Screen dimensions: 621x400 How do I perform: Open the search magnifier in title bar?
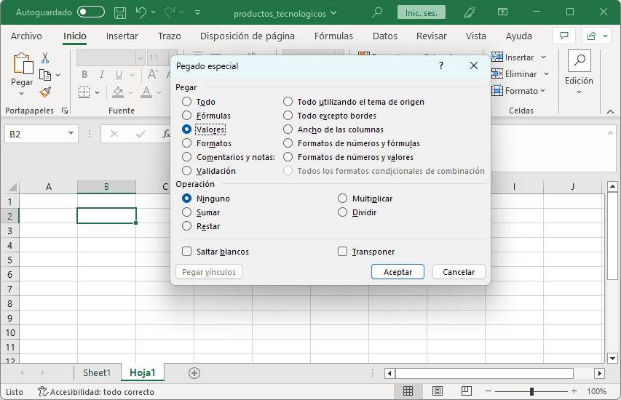click(x=376, y=12)
